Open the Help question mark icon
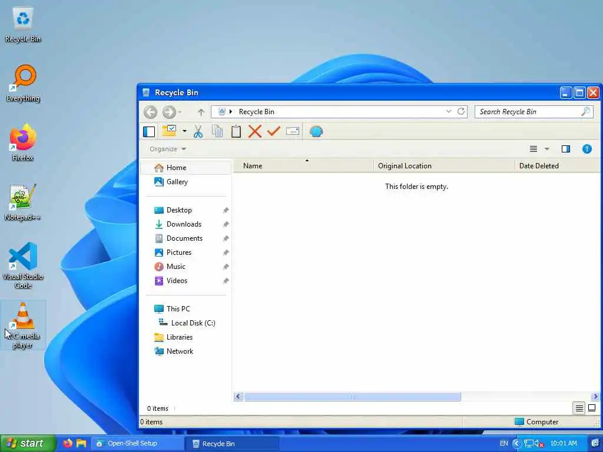This screenshot has width=603, height=452. click(x=587, y=149)
